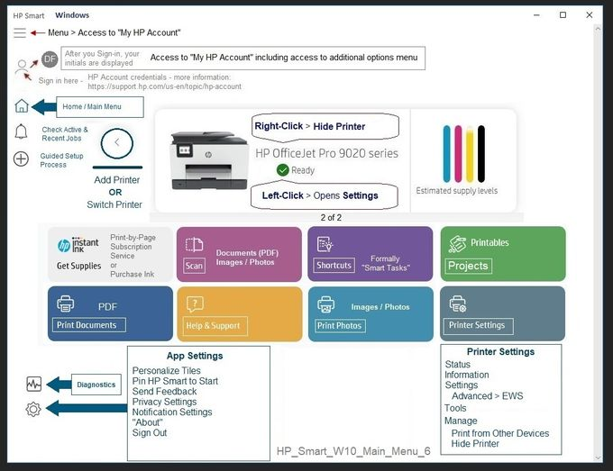Open the Scan tile label
The width and height of the screenshot is (613, 471).
(195, 266)
